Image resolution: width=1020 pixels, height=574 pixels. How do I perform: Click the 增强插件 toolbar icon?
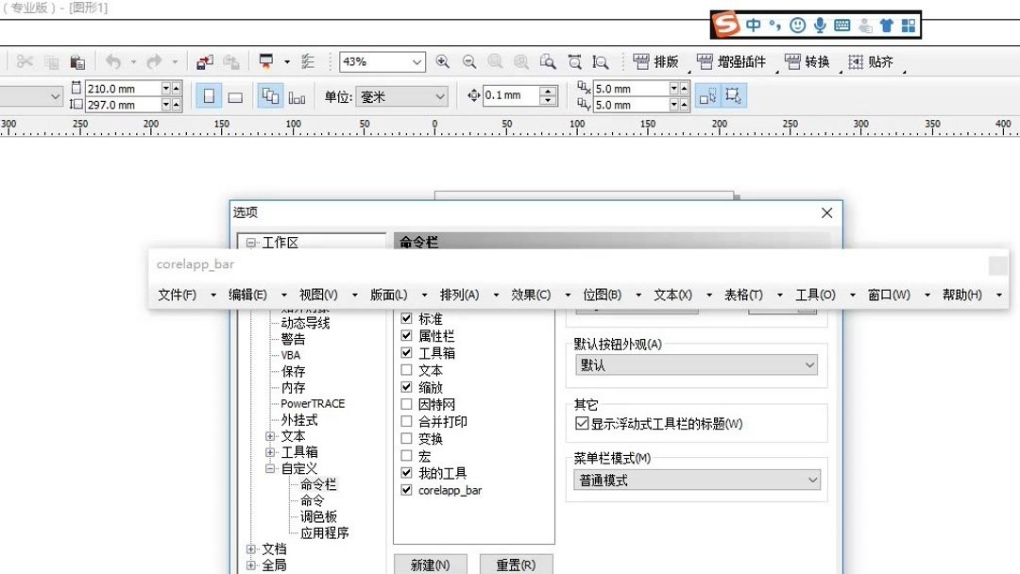pos(742,61)
